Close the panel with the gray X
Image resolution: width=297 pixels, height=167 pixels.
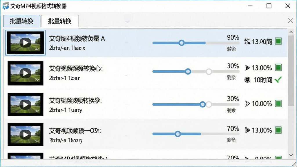(290, 21)
